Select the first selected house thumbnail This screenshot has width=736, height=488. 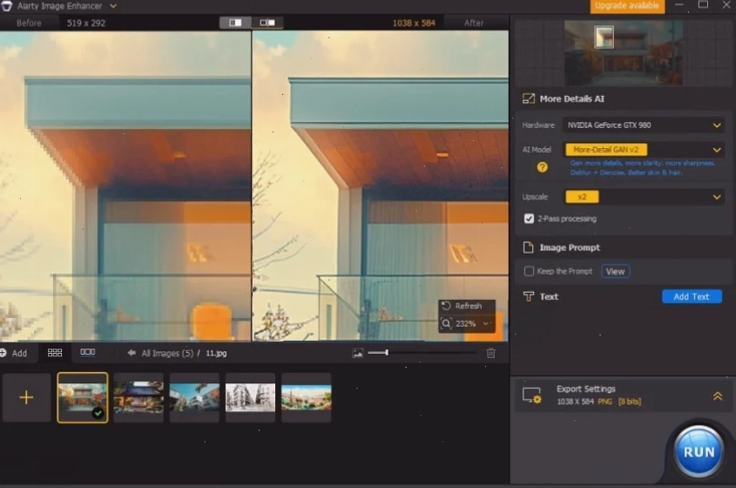(x=83, y=398)
